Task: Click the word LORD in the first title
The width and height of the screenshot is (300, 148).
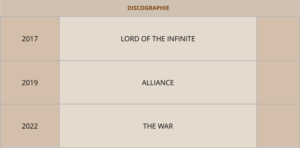Action: (x=129, y=39)
